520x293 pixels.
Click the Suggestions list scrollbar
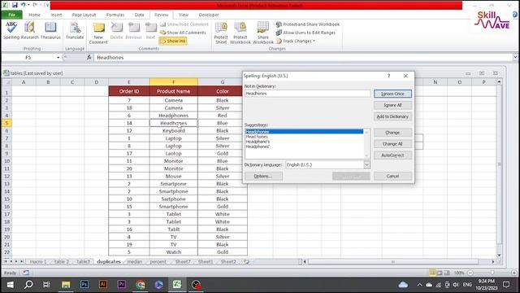366,144
